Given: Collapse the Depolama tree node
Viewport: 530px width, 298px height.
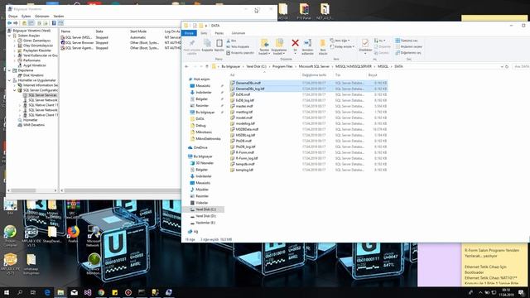Looking at the screenshot, I should 10,70.
